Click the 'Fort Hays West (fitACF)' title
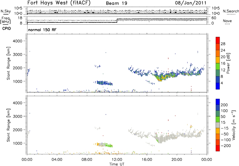 [x=59, y=3]
